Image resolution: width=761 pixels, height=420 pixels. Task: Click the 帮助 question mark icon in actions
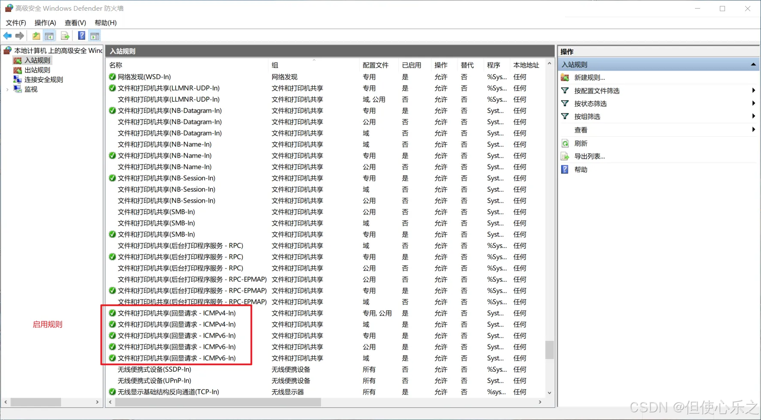point(565,170)
